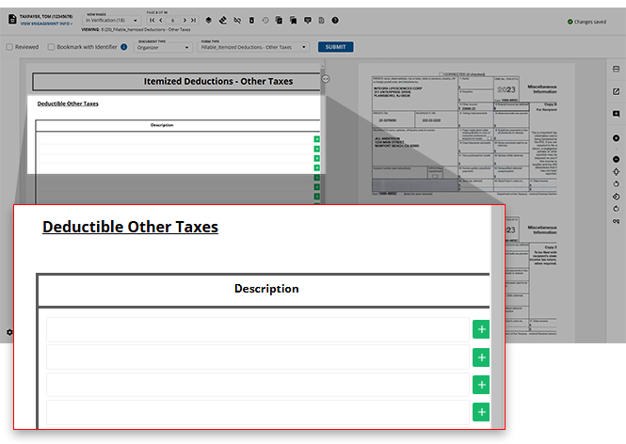The width and height of the screenshot is (626, 444).
Task: Zoom in using the plus circle icon
Action: pyautogui.click(x=616, y=138)
